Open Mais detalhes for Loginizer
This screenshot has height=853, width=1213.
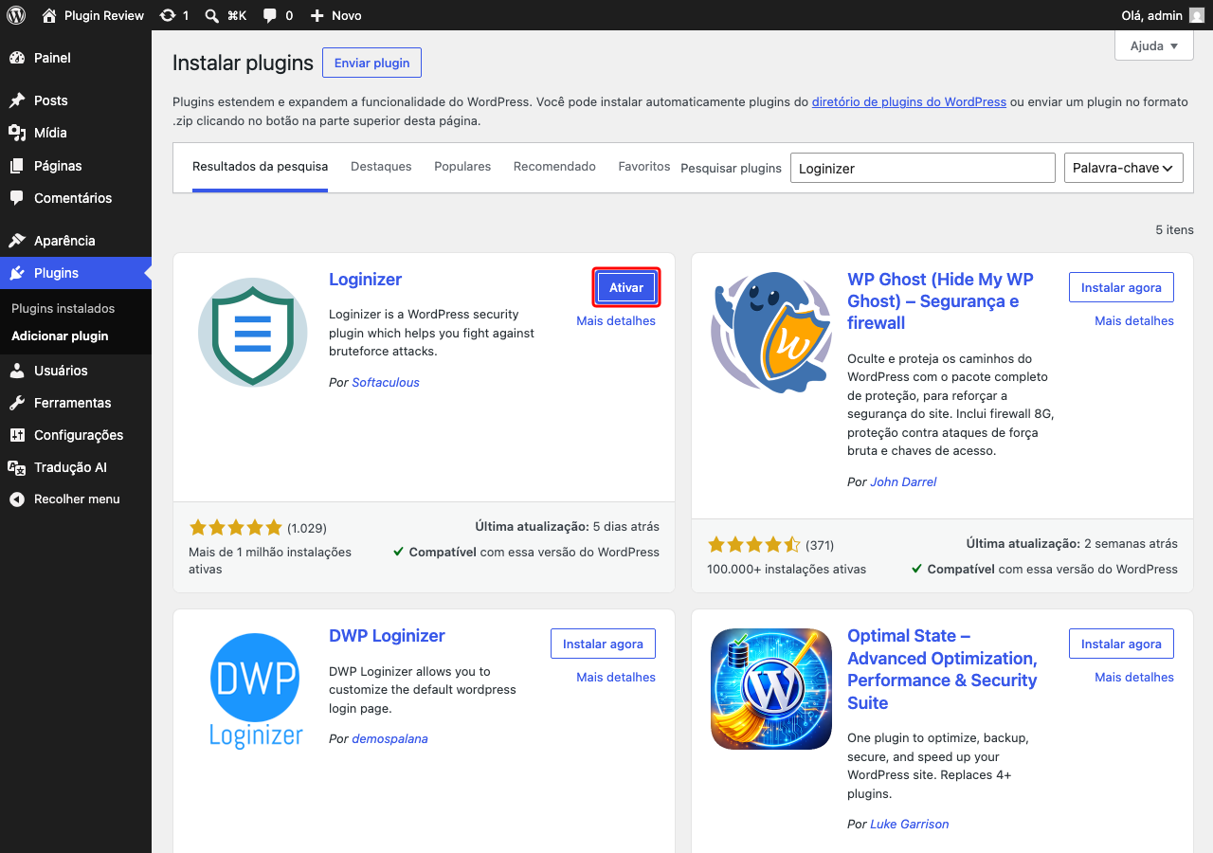pos(616,321)
